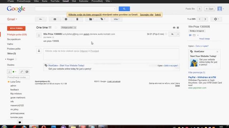Open Kalendar in the top bar

click(84, 1)
